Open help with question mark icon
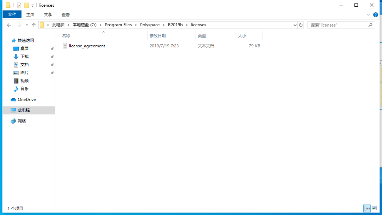 (375, 15)
